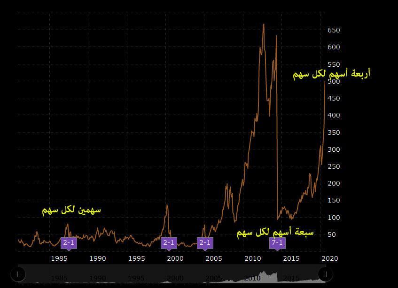Click the 7-1 split marker near 2013
The width and height of the screenshot is (398, 288).
[277, 243]
